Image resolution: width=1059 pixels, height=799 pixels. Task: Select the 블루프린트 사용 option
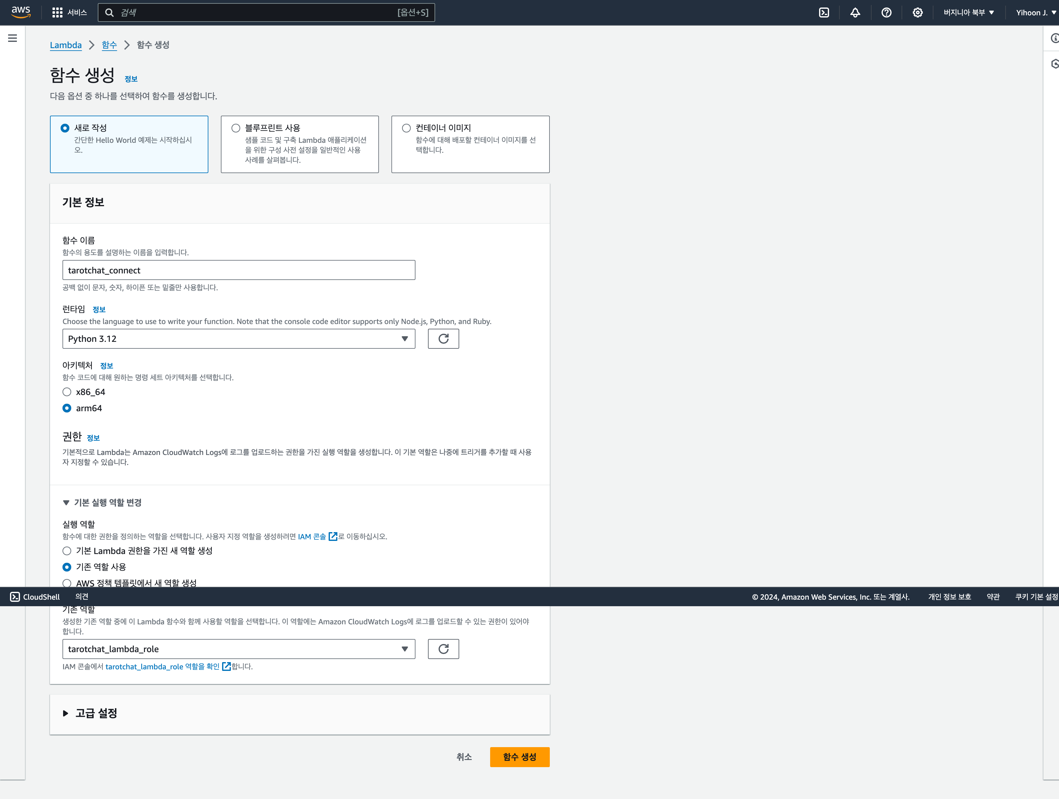click(x=236, y=128)
